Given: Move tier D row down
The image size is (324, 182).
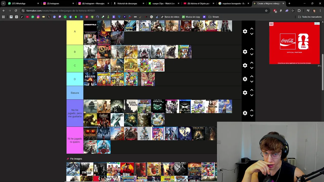Looking at the screenshot, I should click(x=252, y=82).
